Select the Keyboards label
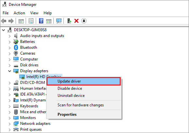Viewport: 189px width, 133px height. click(29, 106)
